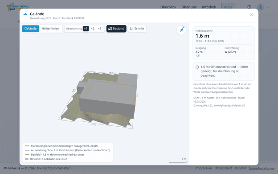Set Überhöhung to ×3
The height and width of the screenshot is (174, 278).
(100, 29)
